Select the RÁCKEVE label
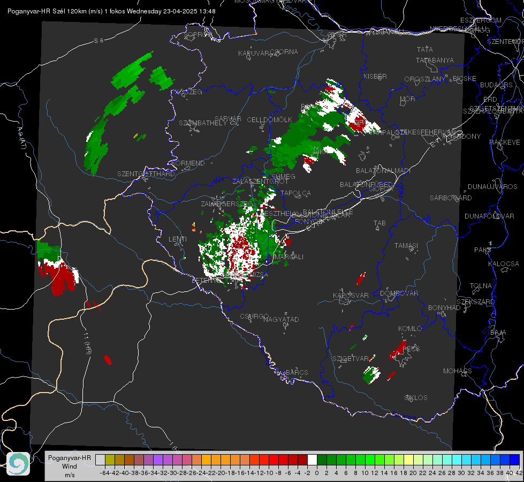Screen dimensions: 524x482 click(x=505, y=142)
